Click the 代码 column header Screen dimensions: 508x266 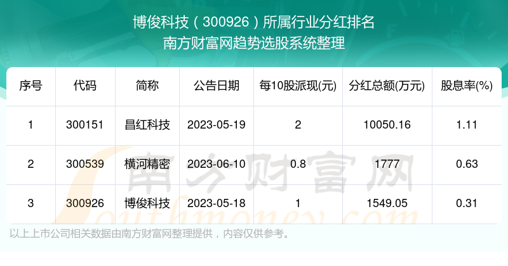click(x=84, y=86)
